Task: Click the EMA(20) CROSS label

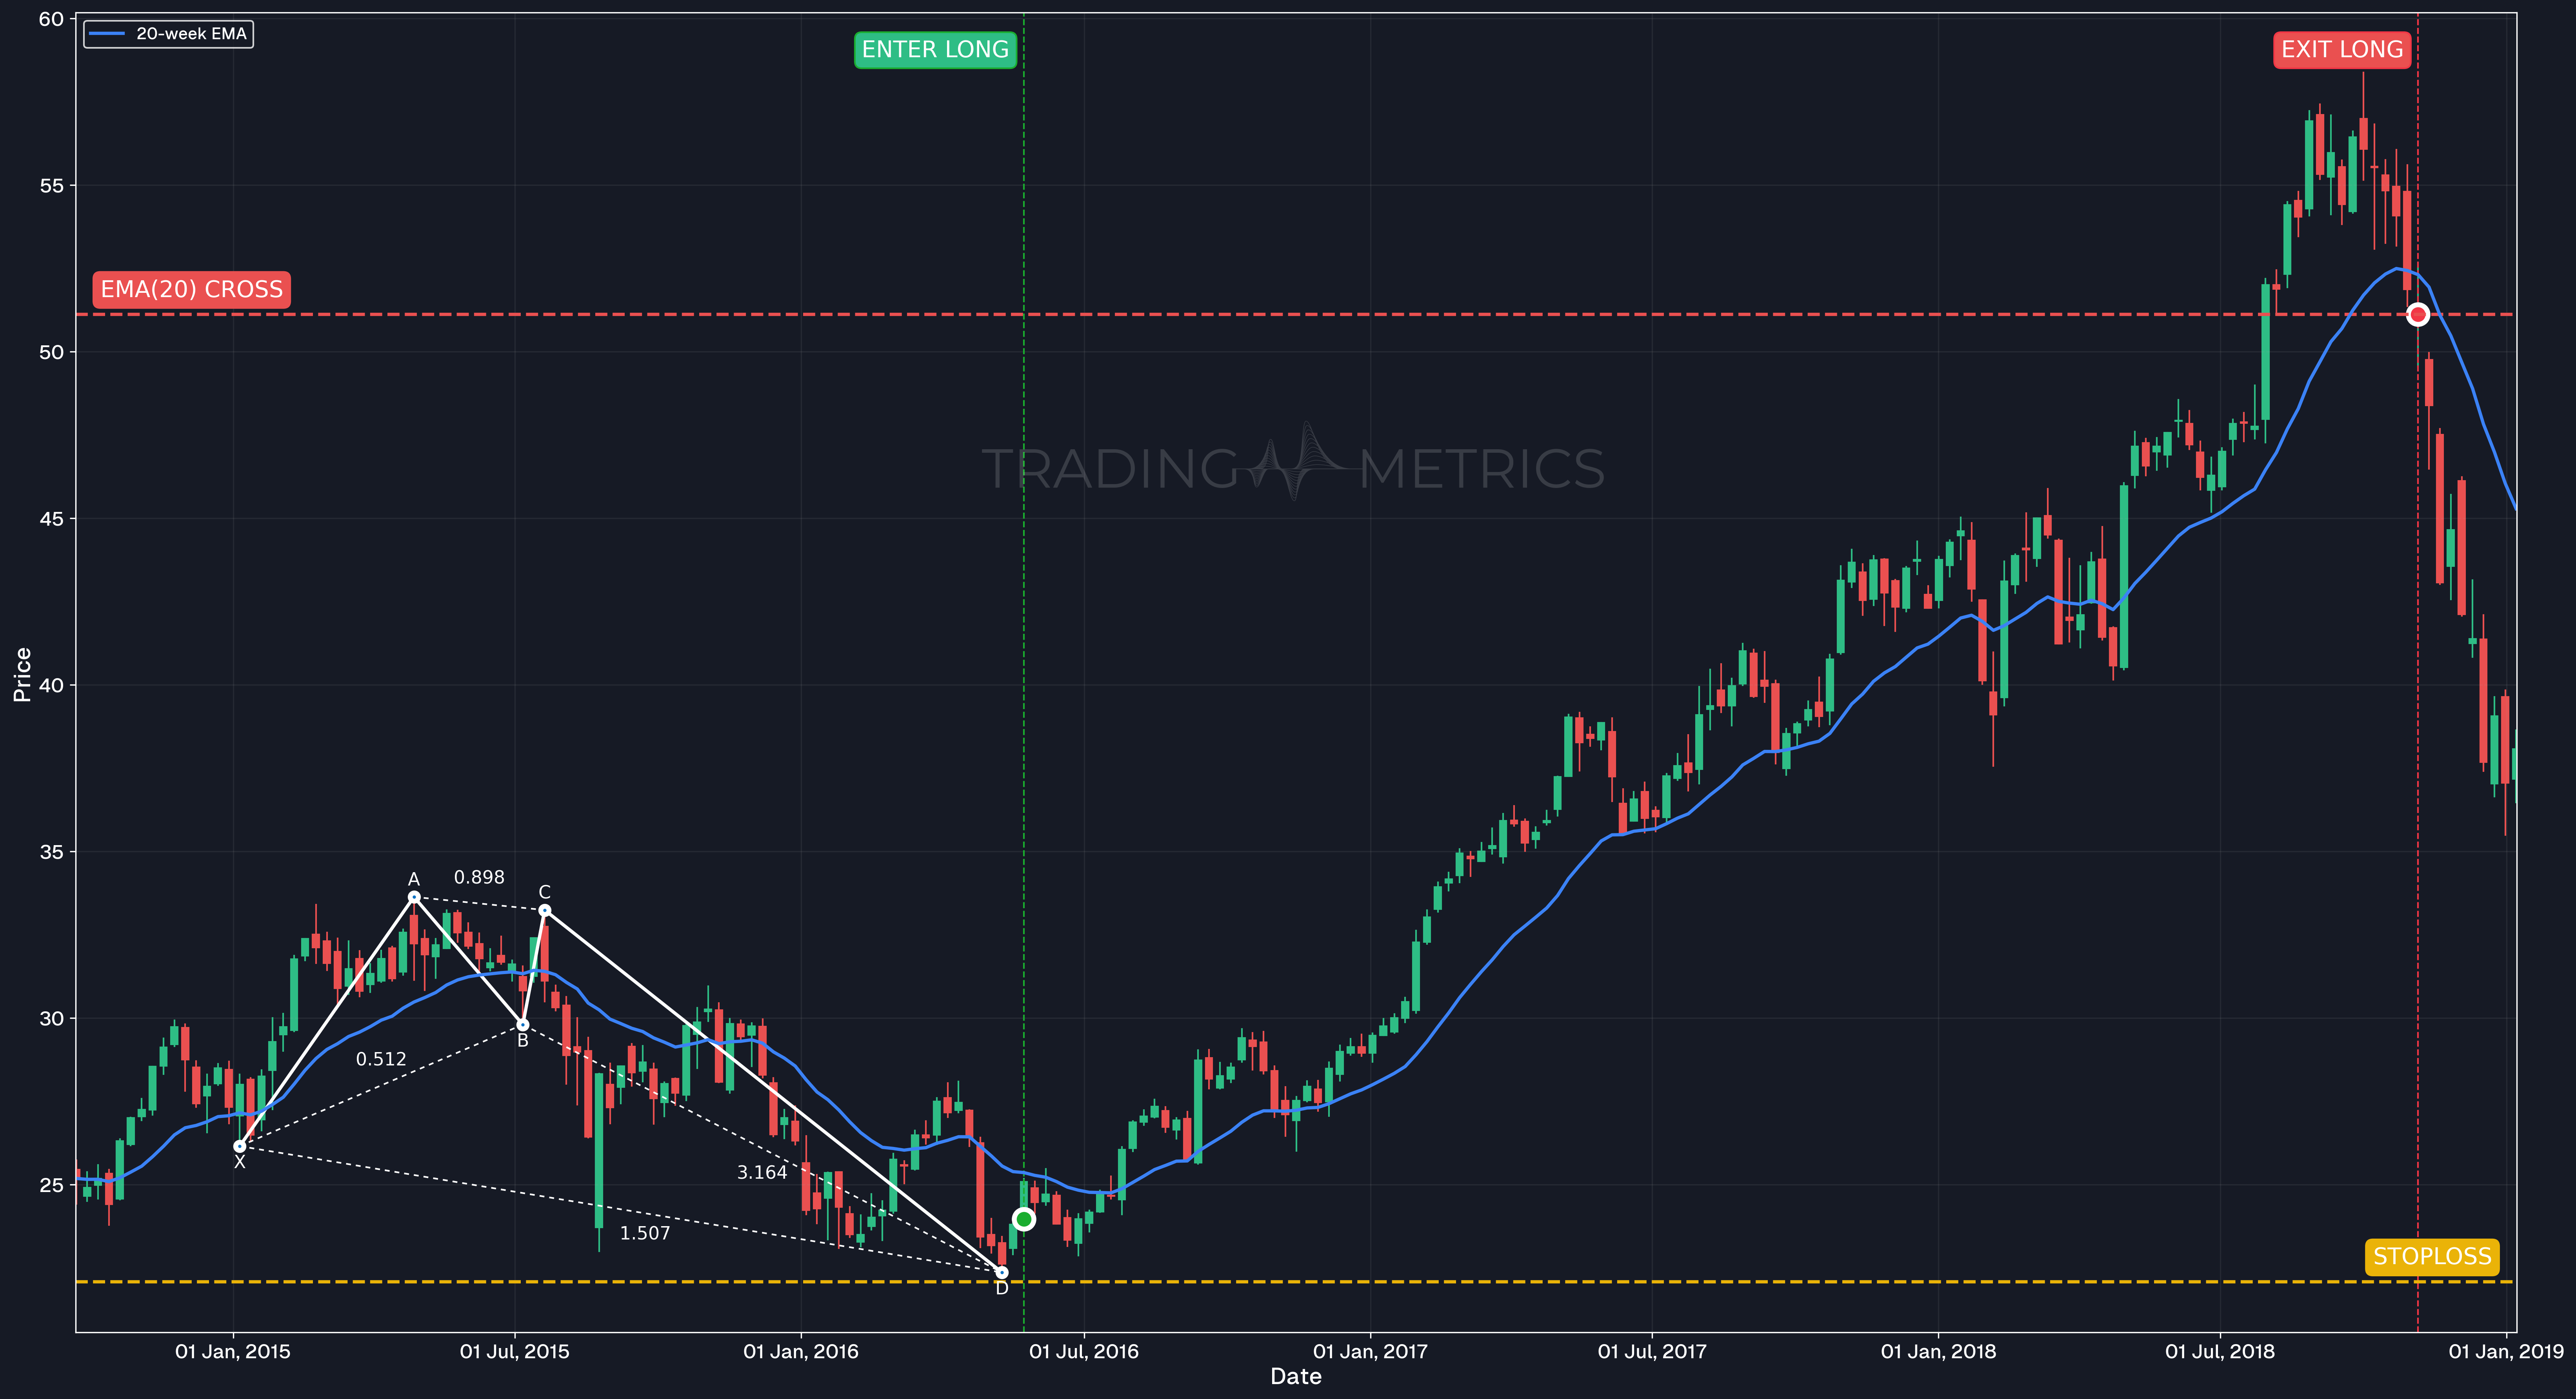Action: 192,290
